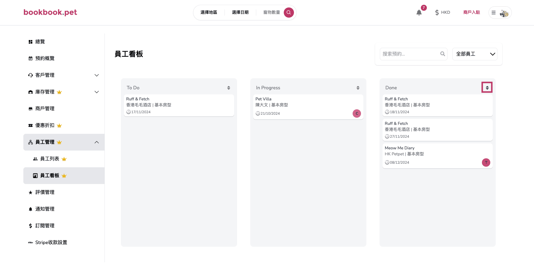Open Stripe收款設置 menu item
This screenshot has width=534, height=279.
point(64,243)
